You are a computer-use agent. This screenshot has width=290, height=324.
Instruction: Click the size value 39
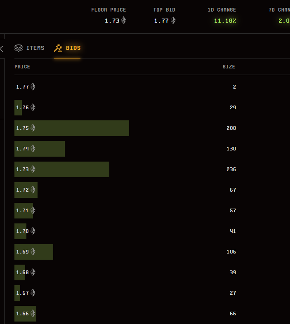(233, 272)
